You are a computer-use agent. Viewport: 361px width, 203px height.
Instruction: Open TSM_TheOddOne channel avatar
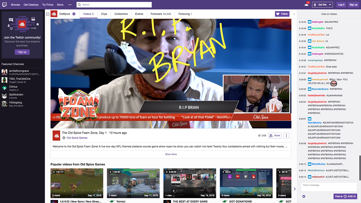(4, 80)
